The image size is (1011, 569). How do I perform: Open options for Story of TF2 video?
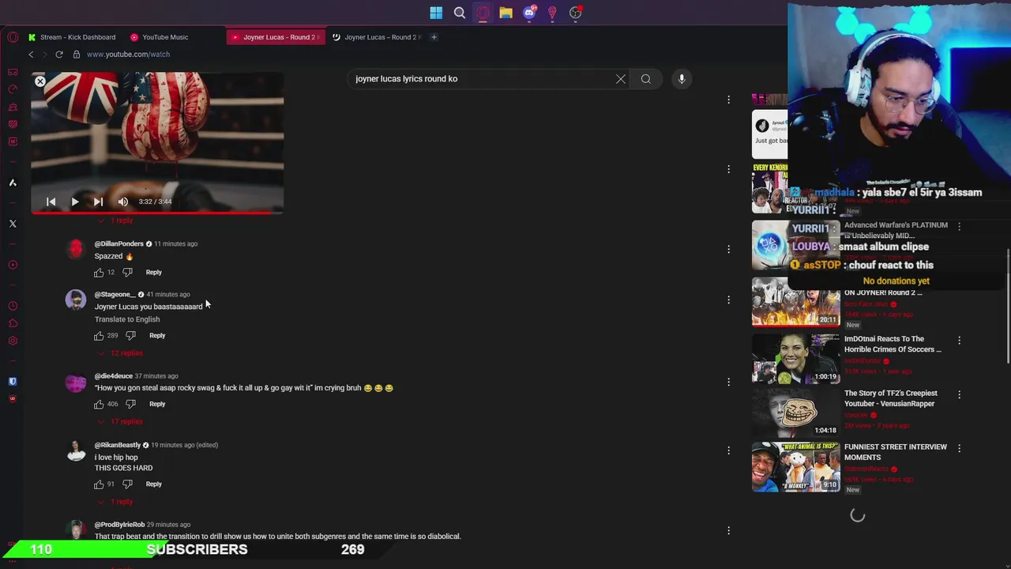click(959, 394)
